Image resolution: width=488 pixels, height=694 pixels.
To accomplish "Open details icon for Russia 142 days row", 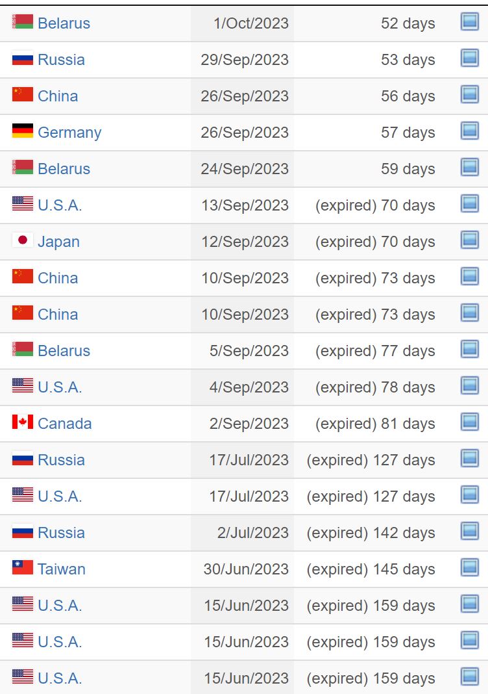I will (469, 531).
